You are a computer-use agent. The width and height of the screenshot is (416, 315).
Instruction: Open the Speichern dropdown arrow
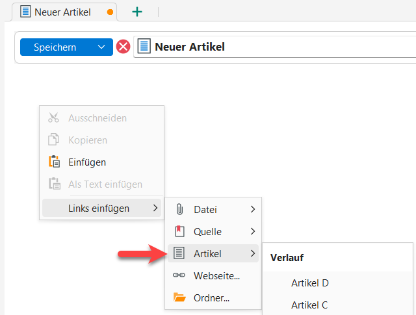(101, 47)
